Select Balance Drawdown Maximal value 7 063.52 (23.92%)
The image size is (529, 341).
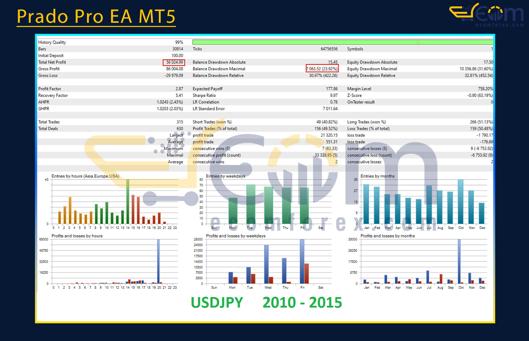pos(322,69)
